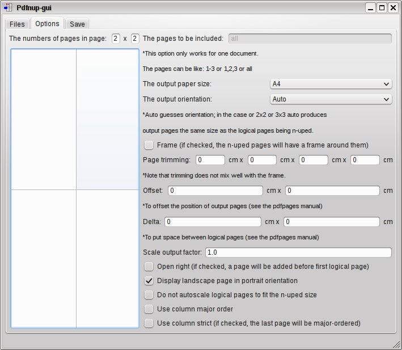The image size is (402, 350).
Task: Click the second Page trimming field
Action: (262, 160)
